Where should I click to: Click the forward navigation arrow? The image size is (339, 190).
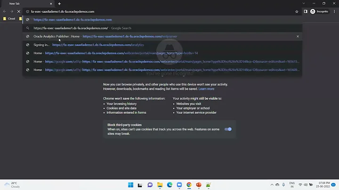pos(12,11)
